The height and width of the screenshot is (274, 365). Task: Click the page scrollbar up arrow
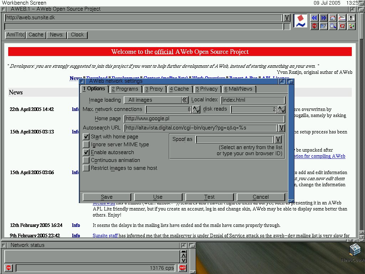(x=361, y=233)
